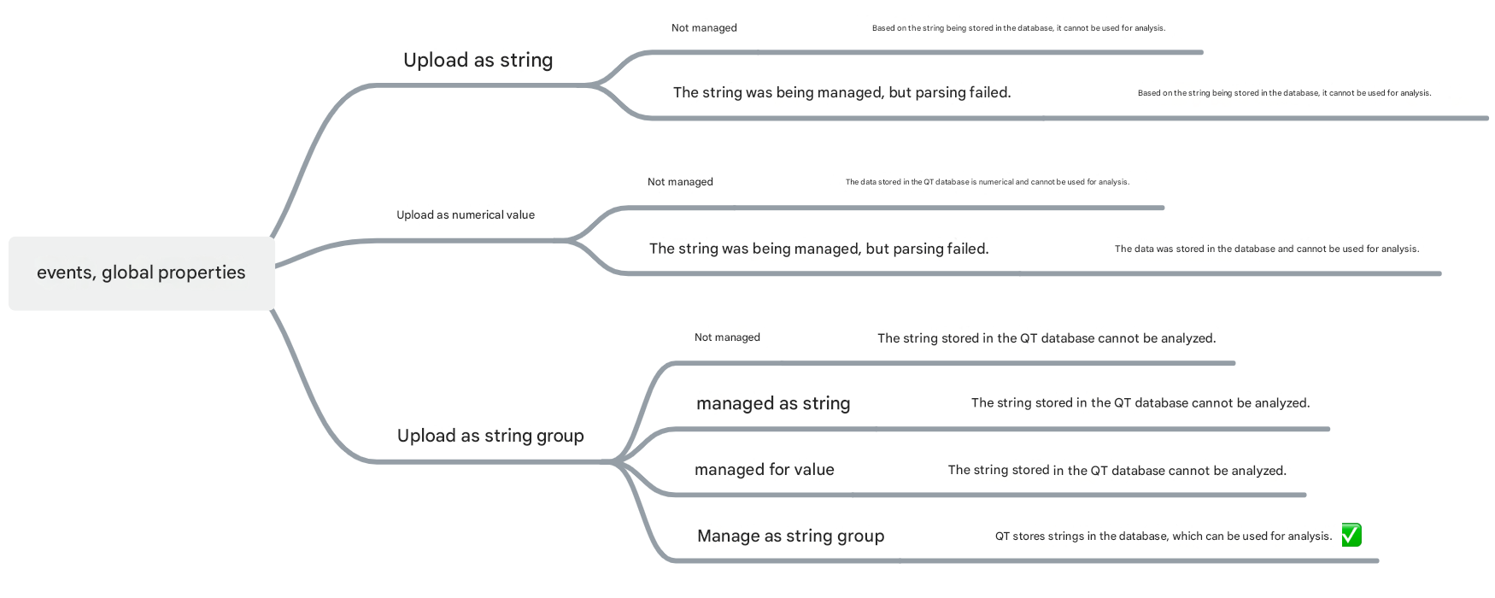This screenshot has height=598, width=1495.
Task: Click parsing failed node under numerical value branch
Action: coord(818,249)
